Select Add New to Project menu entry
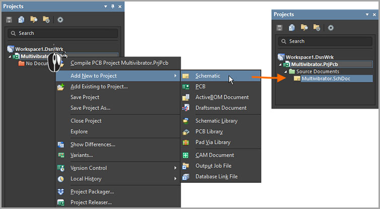This screenshot has height=209, width=380. 118,76
